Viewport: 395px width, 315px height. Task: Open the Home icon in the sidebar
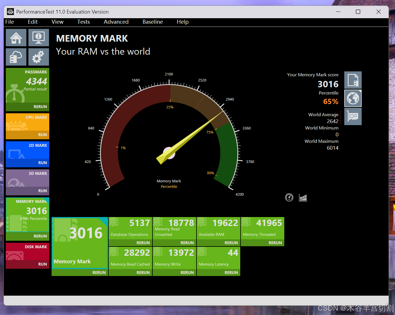pyautogui.click(x=16, y=38)
